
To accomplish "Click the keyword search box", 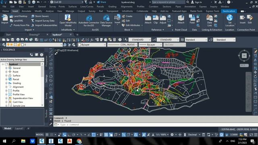I will pyautogui.click(x=169, y=2).
